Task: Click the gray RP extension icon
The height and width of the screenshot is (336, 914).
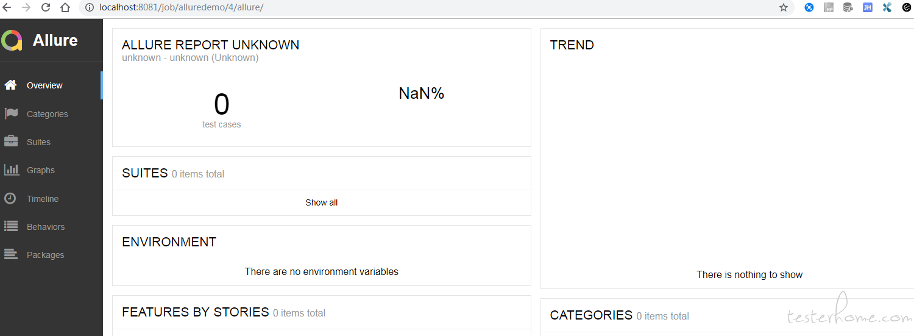Action: [x=829, y=8]
